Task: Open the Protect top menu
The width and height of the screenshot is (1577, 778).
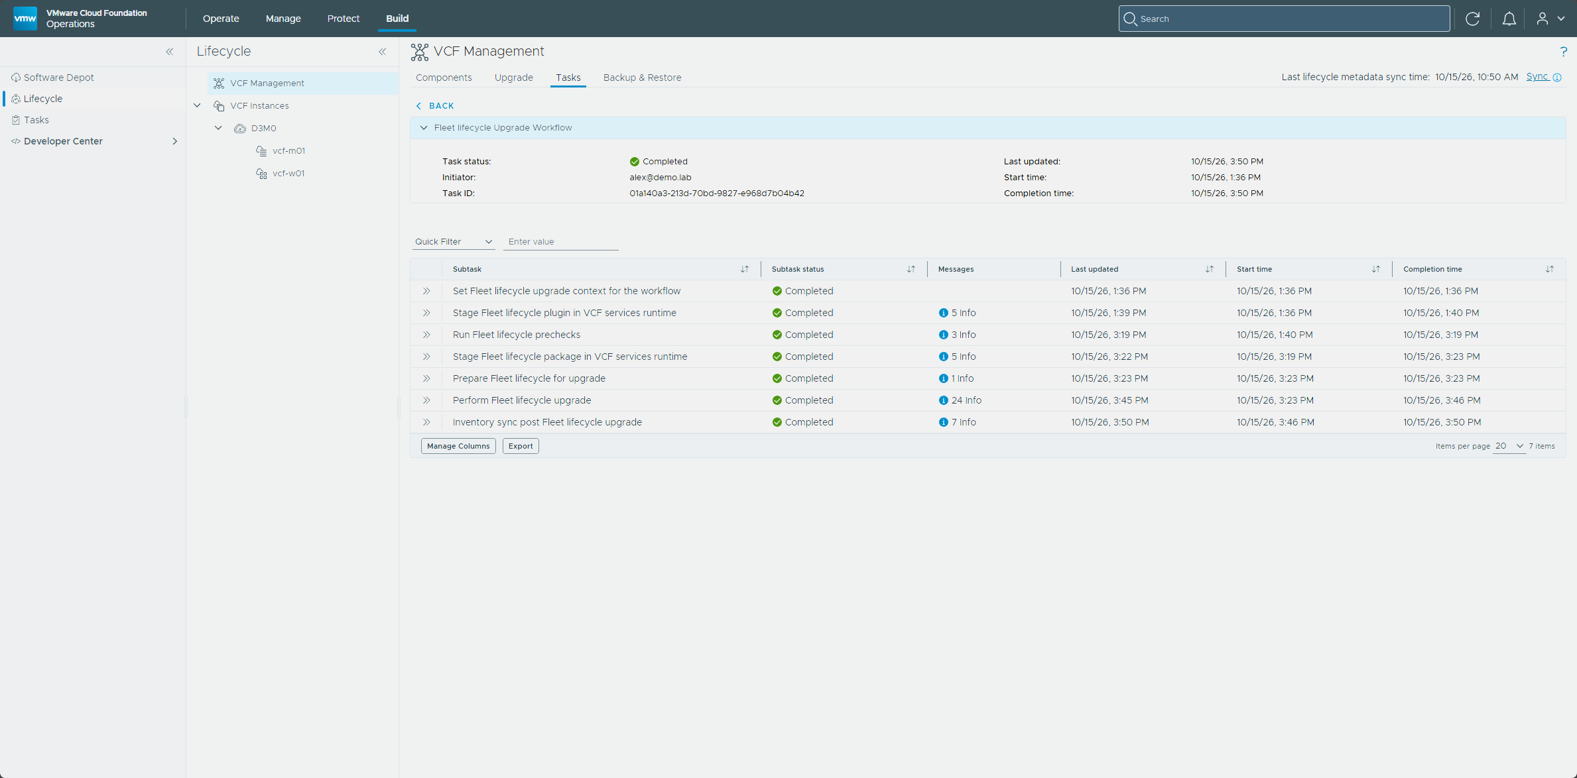Action: [344, 19]
